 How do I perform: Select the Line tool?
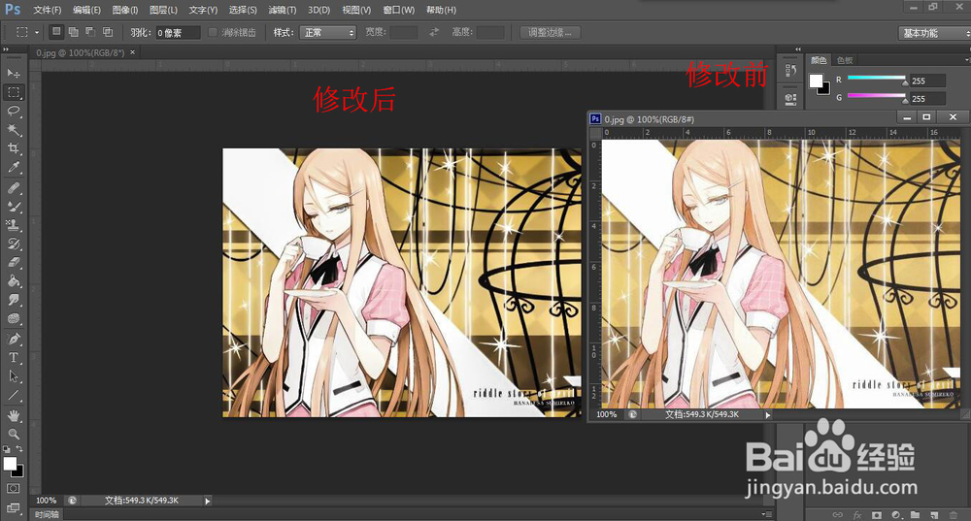[14, 396]
